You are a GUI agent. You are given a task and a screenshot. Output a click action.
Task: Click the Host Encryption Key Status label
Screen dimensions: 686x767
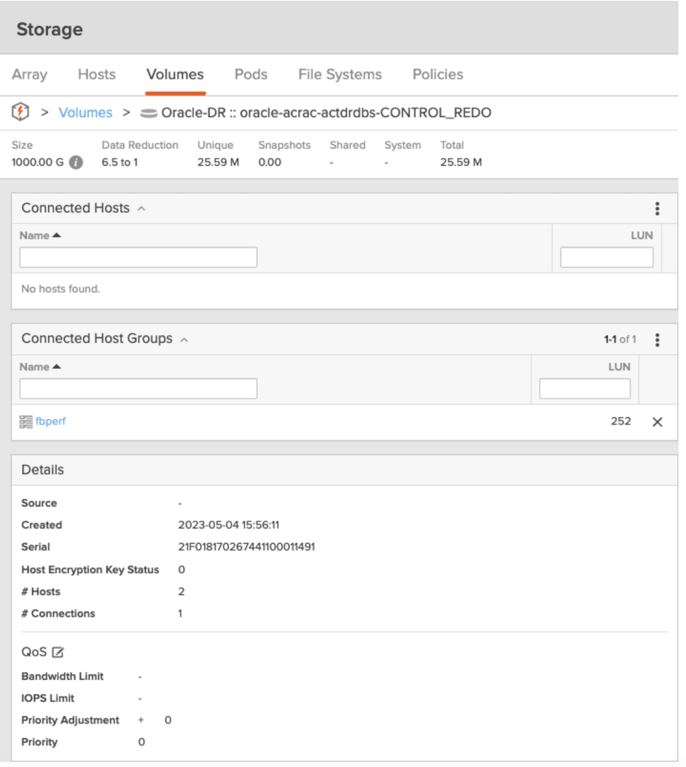tap(90, 569)
